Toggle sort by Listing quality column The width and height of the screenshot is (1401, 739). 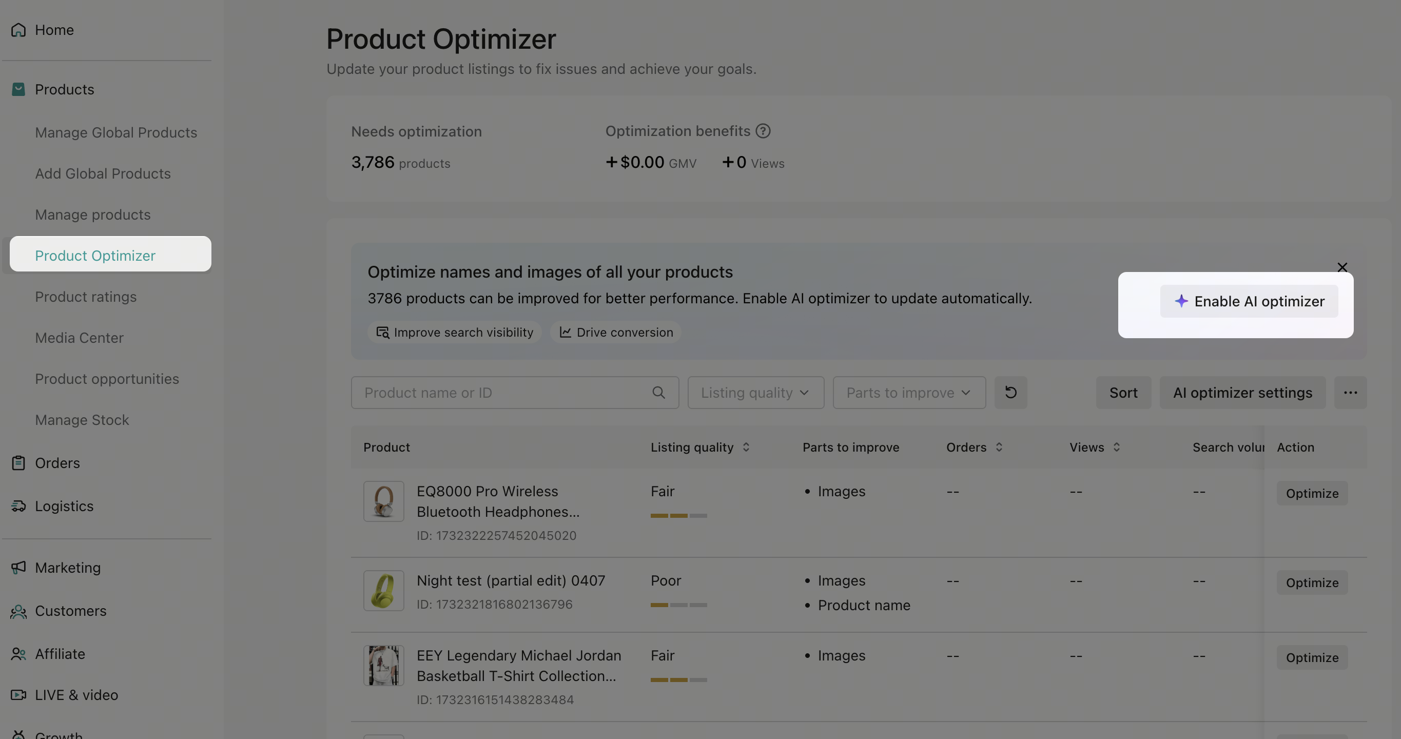click(x=746, y=447)
